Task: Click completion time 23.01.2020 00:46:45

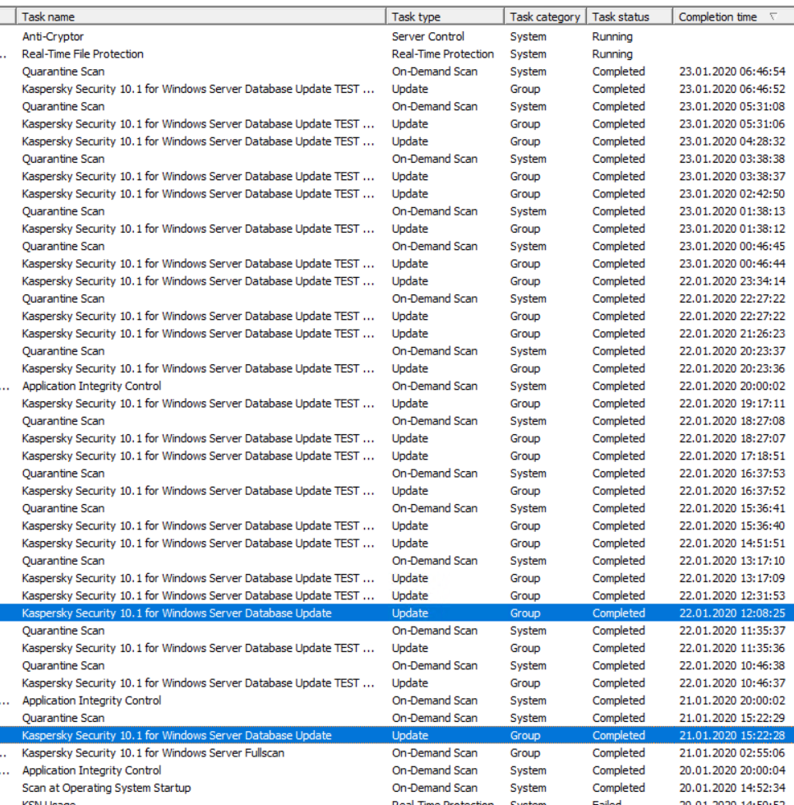Action: 732,246
